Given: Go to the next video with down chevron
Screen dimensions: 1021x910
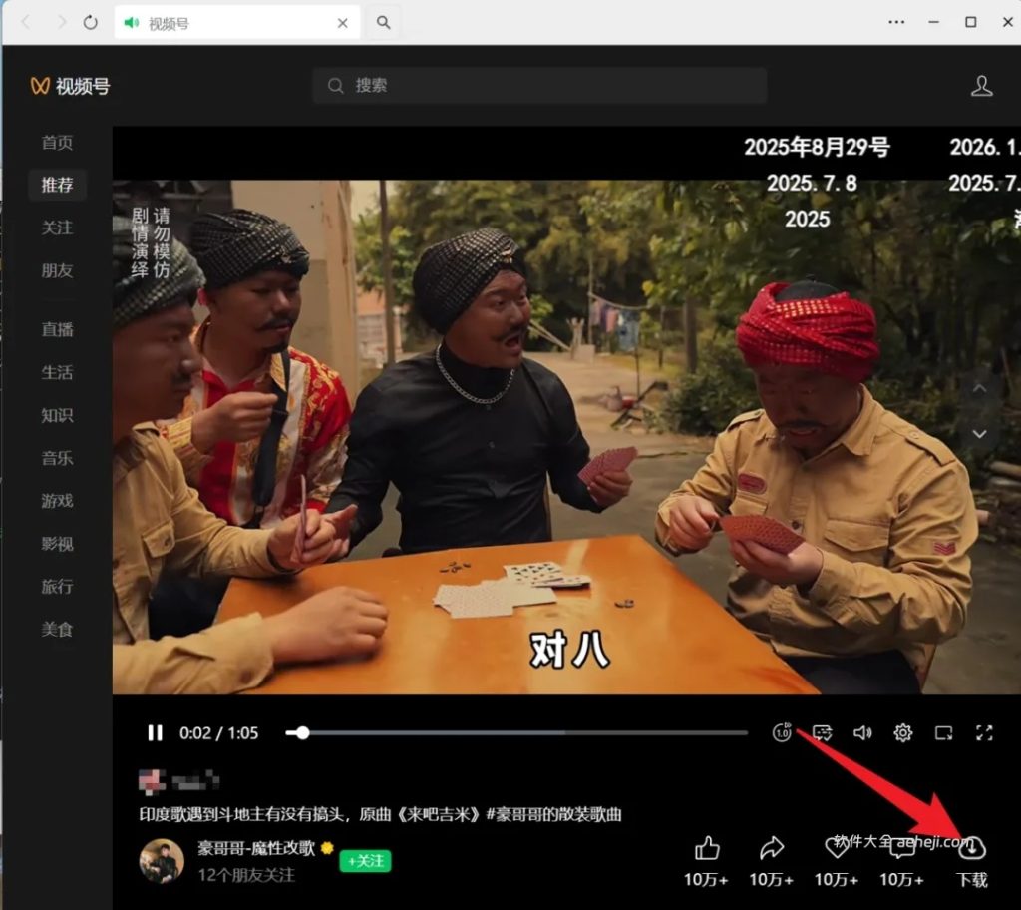Looking at the screenshot, I should [982, 433].
